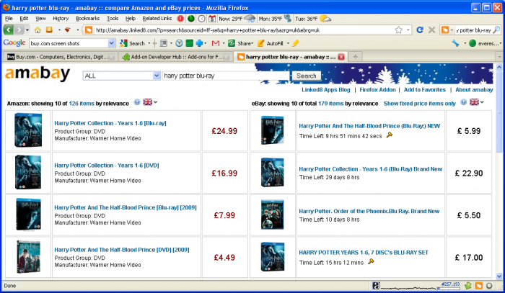Open search engine selector dropdown
This screenshot has width=505, height=293.
tap(447, 30)
